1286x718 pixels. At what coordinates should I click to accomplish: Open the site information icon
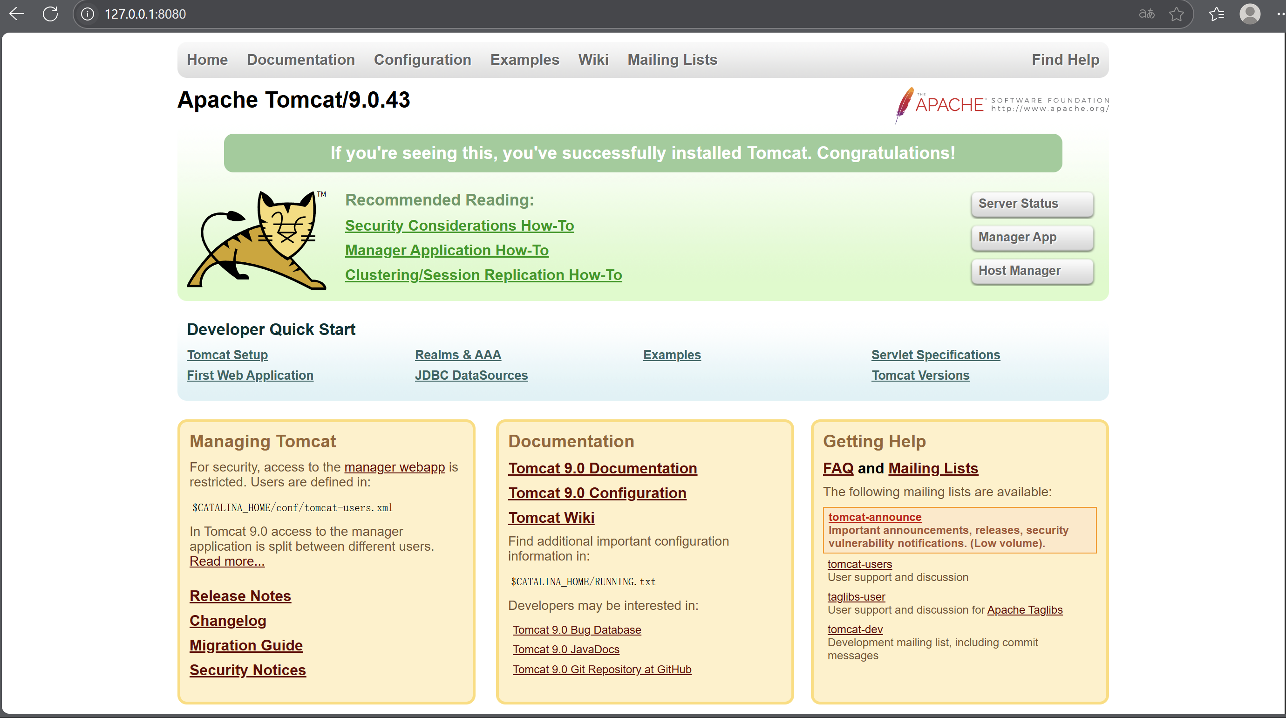click(88, 14)
